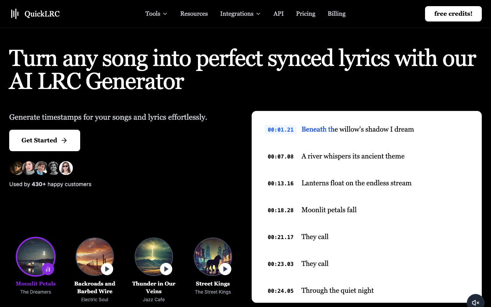
Task: Unmute audio with the speaker icon
Action: [476, 303]
